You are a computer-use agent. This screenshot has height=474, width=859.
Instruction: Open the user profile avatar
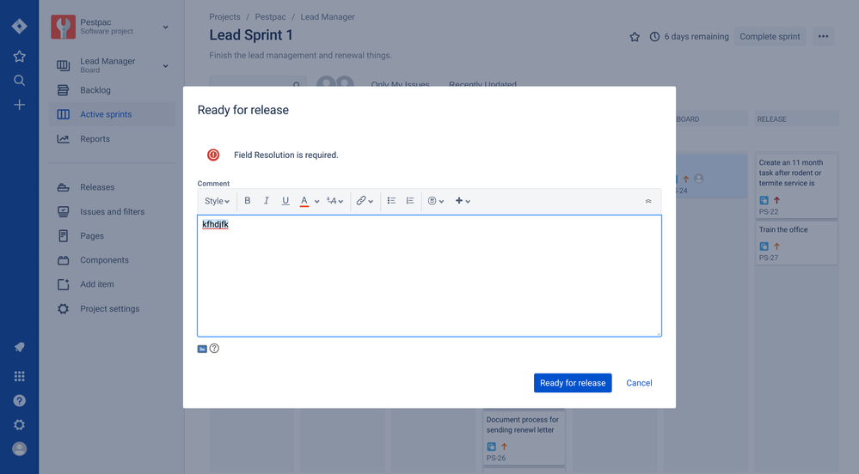point(19,449)
